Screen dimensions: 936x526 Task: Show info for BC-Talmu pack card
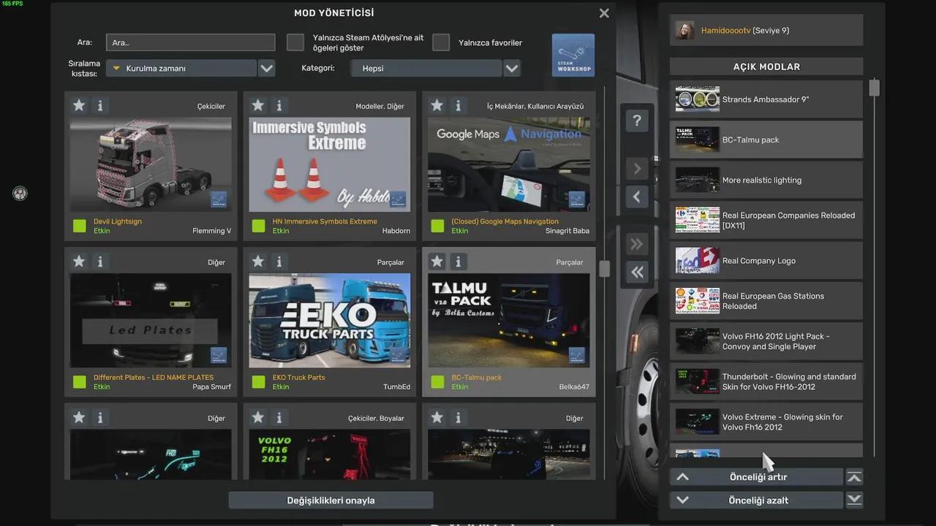458,261
